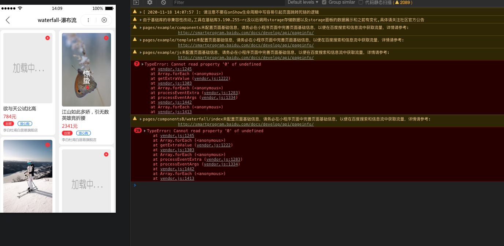Toggle the Group similar checkbox
This screenshot has width=504, height=246.
(x=324, y=2)
